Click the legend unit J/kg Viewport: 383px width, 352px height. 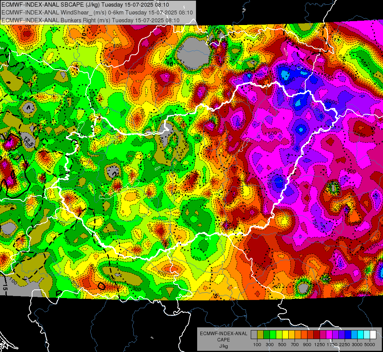223,346
